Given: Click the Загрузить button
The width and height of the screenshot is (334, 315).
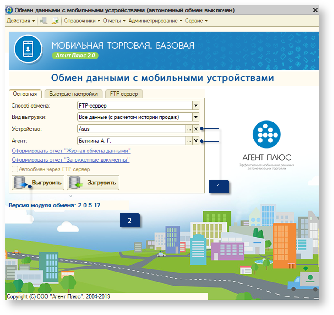Looking at the screenshot, I should 93,183.
